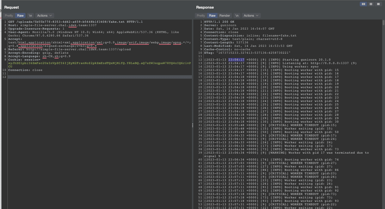Click the green session cookie value
385x209 pixels.
(x=100, y=64)
